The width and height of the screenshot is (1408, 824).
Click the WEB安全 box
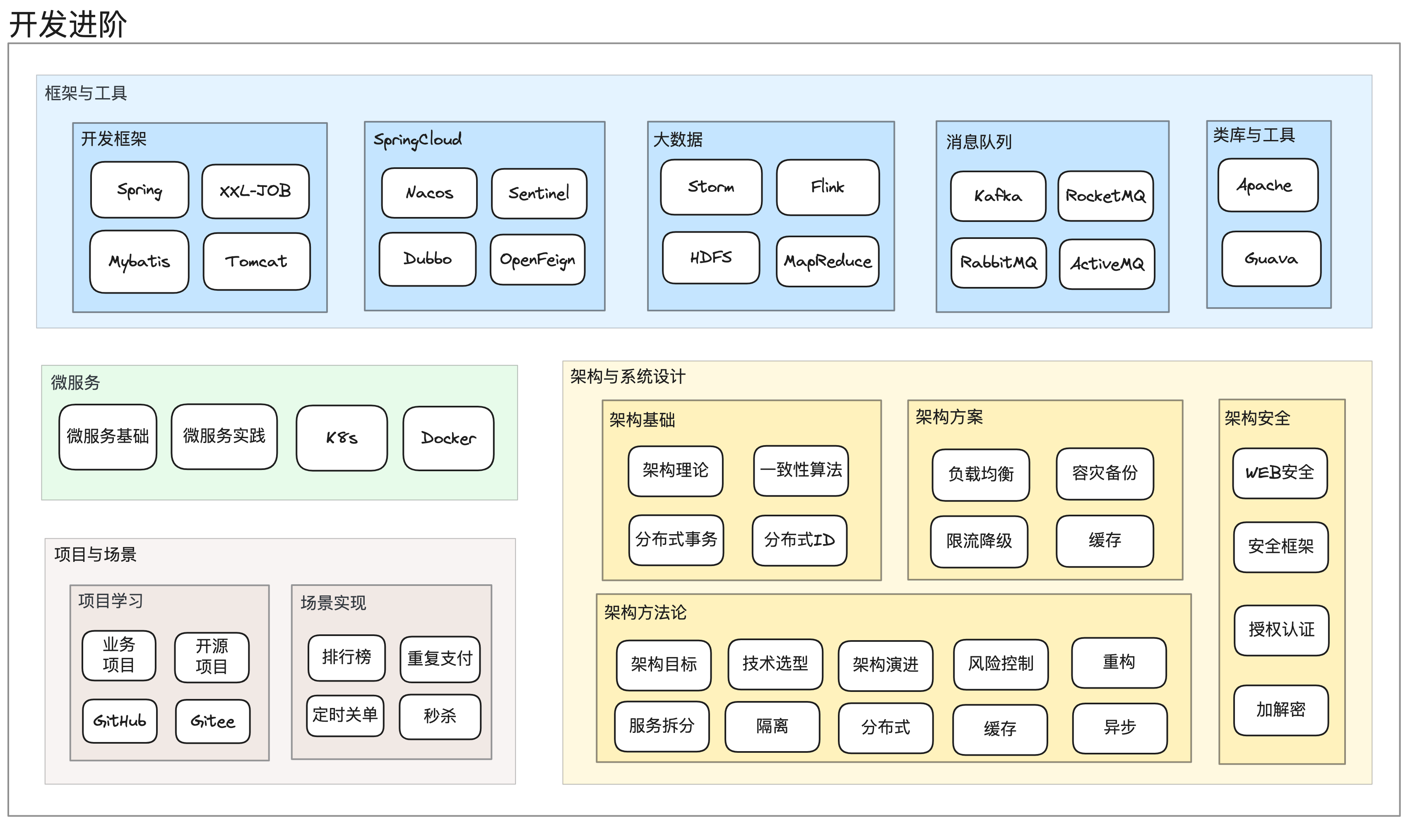click(x=1280, y=473)
